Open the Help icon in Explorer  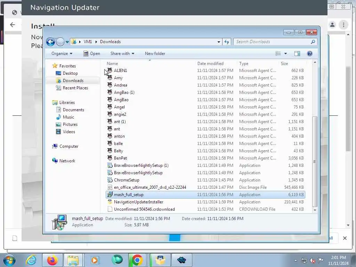point(309,54)
